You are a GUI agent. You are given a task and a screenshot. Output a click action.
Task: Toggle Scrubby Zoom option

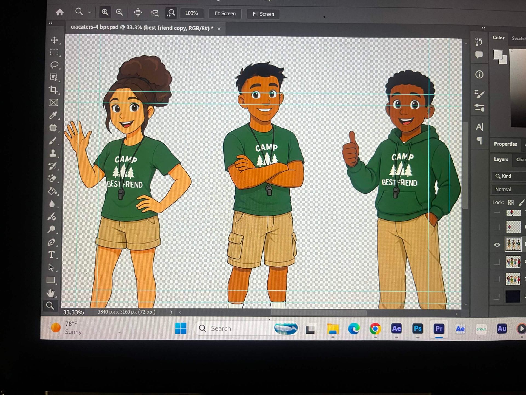click(x=171, y=13)
